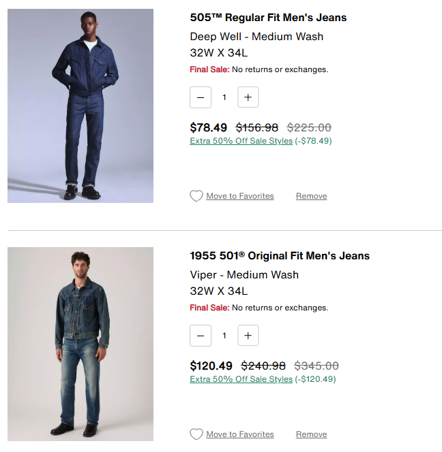Decrease quantity of 505 Regular Fit jeans
The image size is (442, 452).
click(201, 97)
